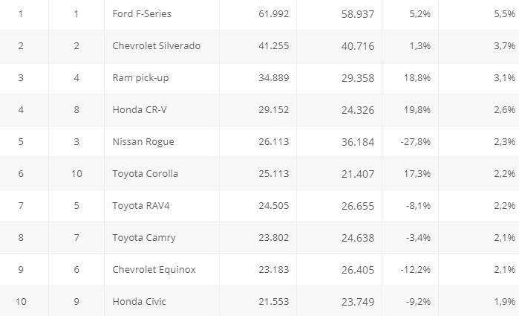Click the Ford F-Series model name
The width and height of the screenshot is (519, 316).
(143, 14)
